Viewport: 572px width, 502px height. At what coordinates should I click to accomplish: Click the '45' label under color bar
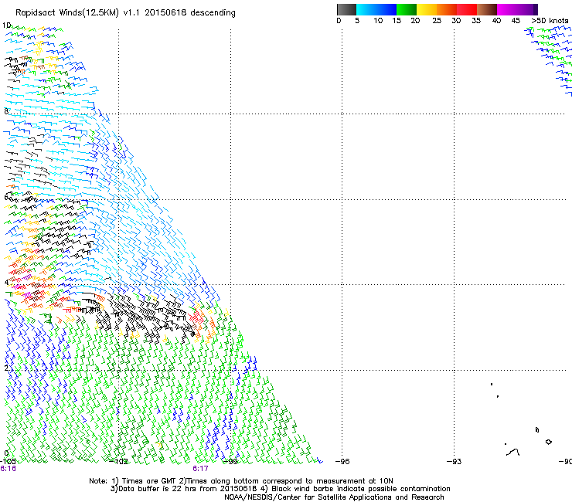(516, 21)
